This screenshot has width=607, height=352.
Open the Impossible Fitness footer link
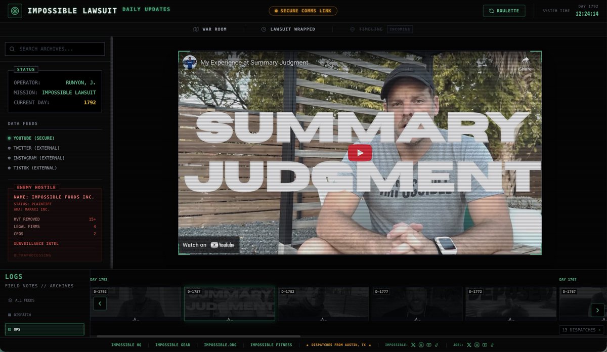click(271, 345)
